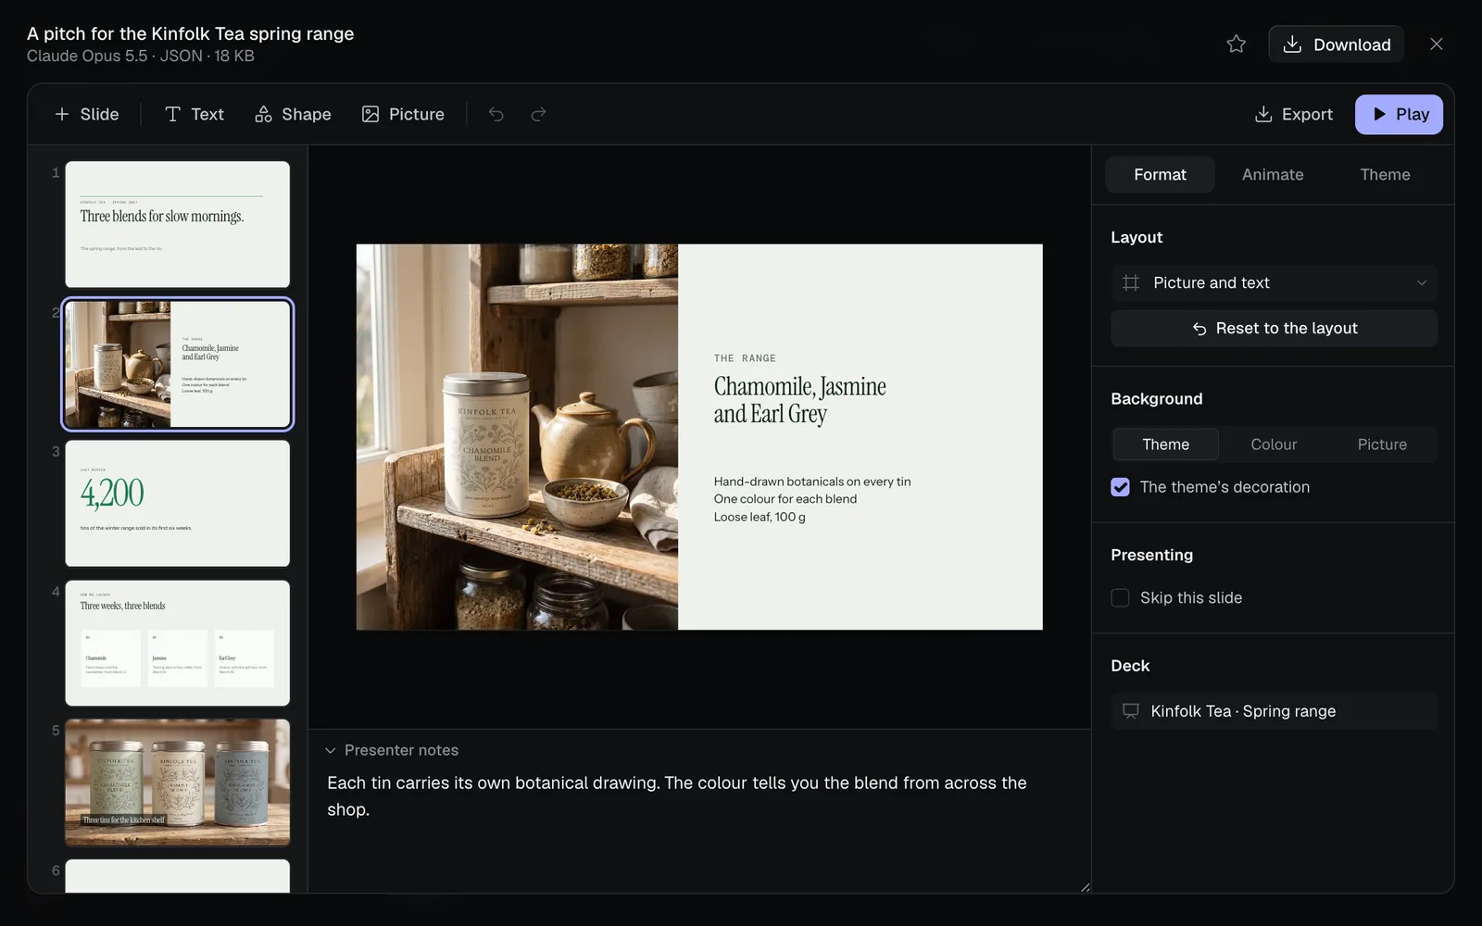1482x926 pixels.
Task: Star this pitch as favorite
Action: 1236,44
